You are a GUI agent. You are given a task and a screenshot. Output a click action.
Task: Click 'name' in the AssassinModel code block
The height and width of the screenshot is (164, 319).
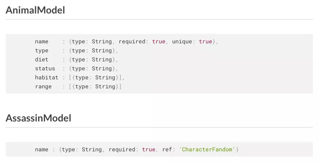[42, 150]
